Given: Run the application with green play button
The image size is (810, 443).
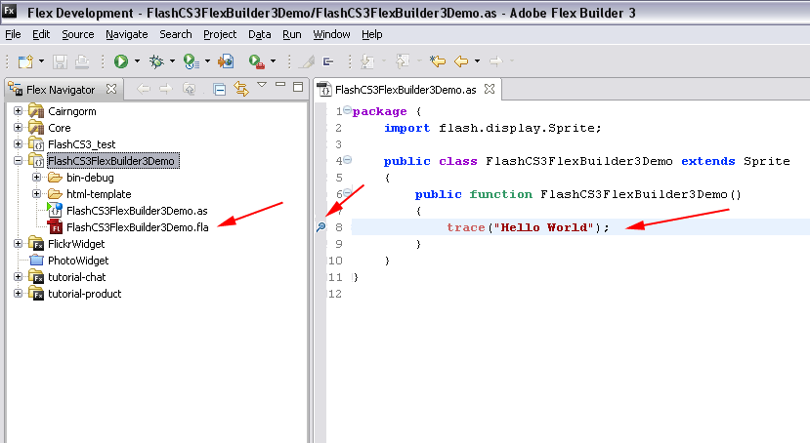Looking at the screenshot, I should [x=121, y=61].
